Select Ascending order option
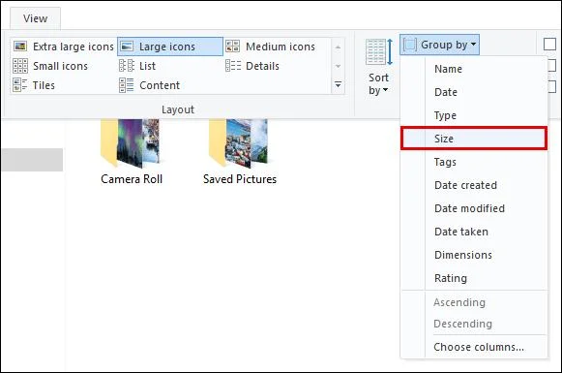Screen dimensions: 562x373 click(x=474, y=302)
